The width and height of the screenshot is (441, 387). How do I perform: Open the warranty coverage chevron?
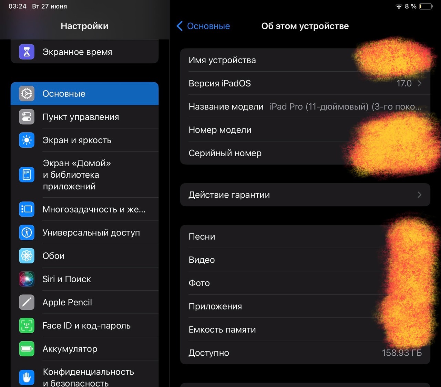(x=419, y=195)
